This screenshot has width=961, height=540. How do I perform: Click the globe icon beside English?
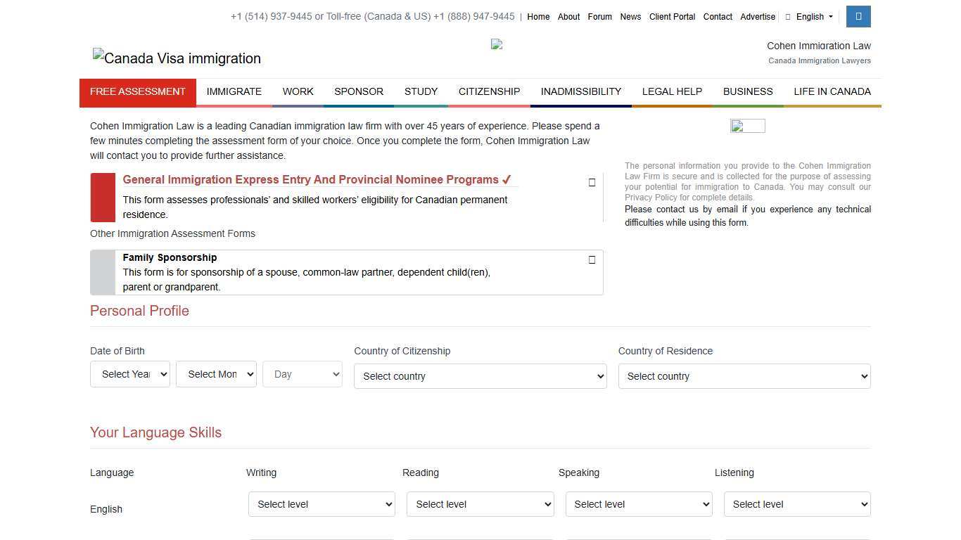pos(788,16)
